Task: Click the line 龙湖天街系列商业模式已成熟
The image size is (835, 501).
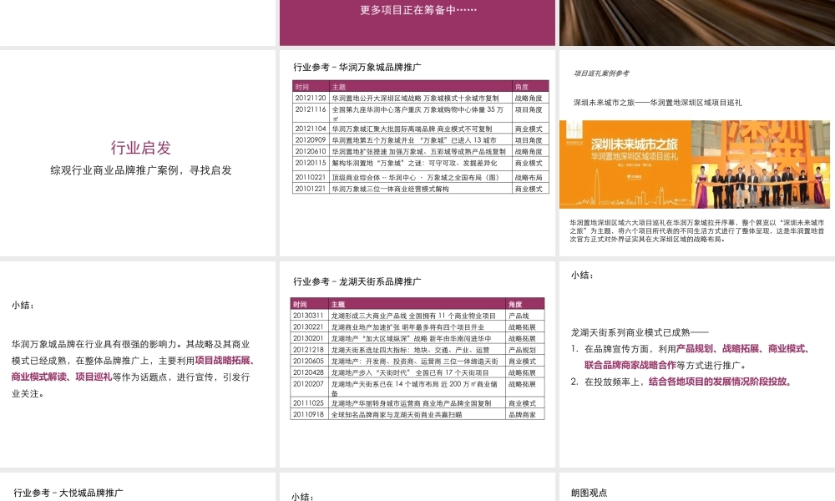Action: point(639,333)
